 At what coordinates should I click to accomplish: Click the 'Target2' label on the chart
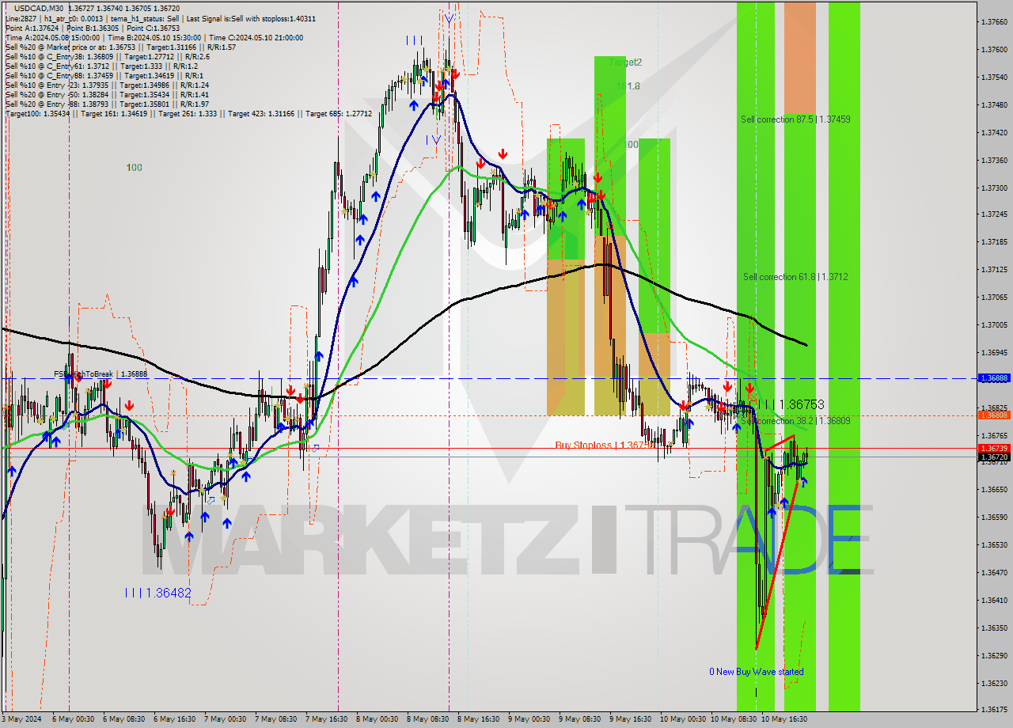pyautogui.click(x=626, y=62)
